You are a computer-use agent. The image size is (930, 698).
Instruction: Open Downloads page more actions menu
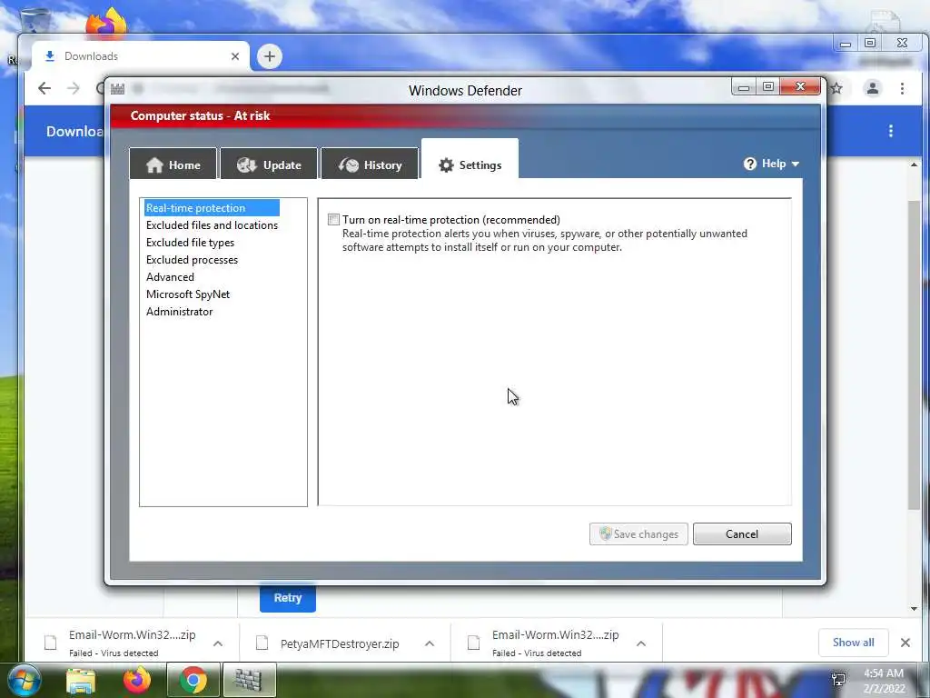coord(890,131)
